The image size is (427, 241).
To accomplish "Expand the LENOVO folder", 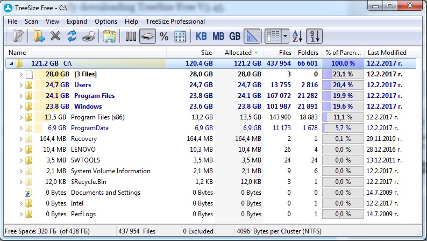I will coord(21,150).
